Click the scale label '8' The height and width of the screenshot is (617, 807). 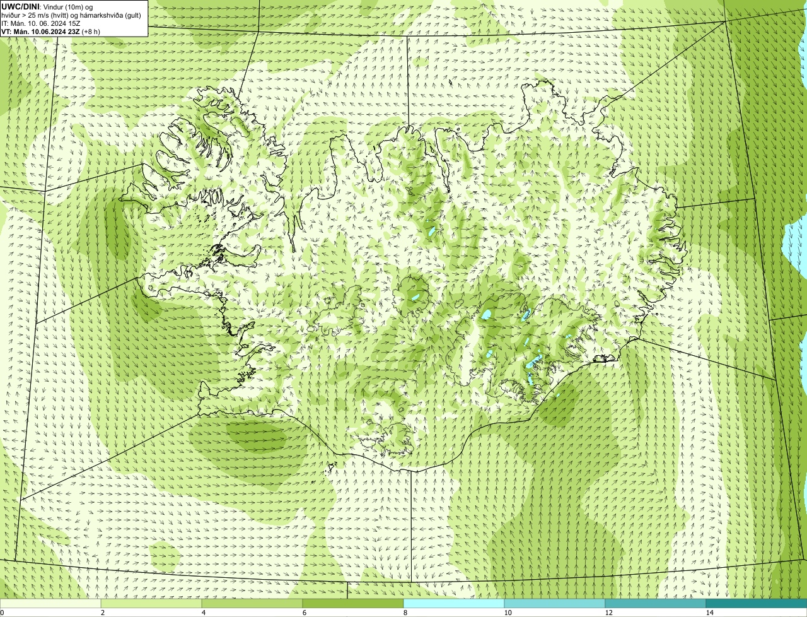[405, 613]
